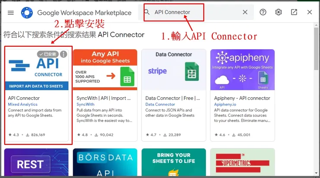320x178 pixels.
Task: Click the SyncWith description text
Action: (x=104, y=115)
